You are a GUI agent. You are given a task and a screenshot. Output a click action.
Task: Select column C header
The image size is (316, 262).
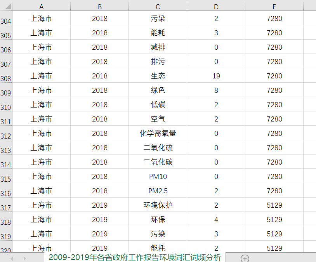tap(158, 6)
